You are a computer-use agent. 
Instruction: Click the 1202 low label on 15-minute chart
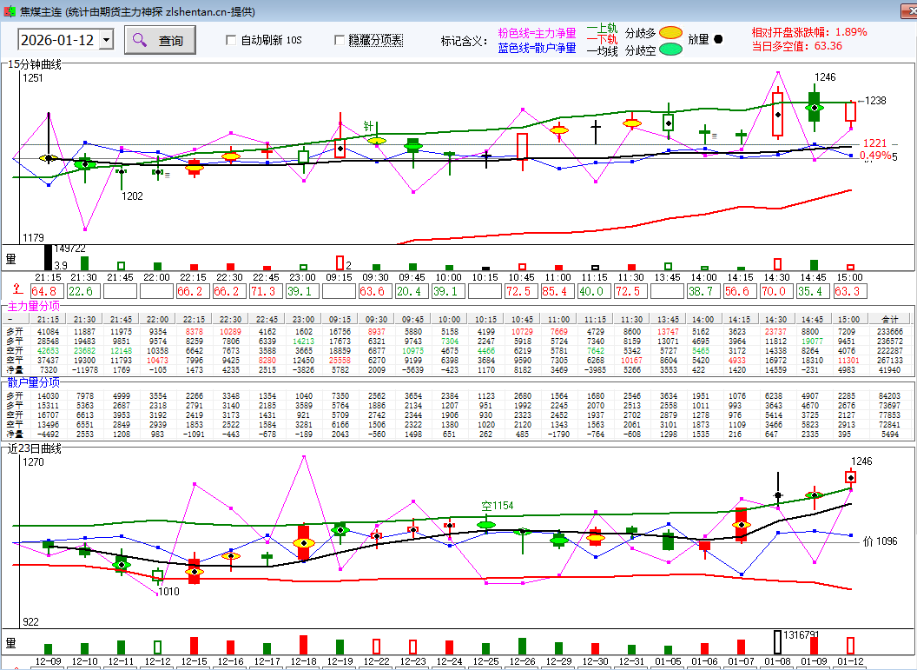pyautogui.click(x=132, y=196)
